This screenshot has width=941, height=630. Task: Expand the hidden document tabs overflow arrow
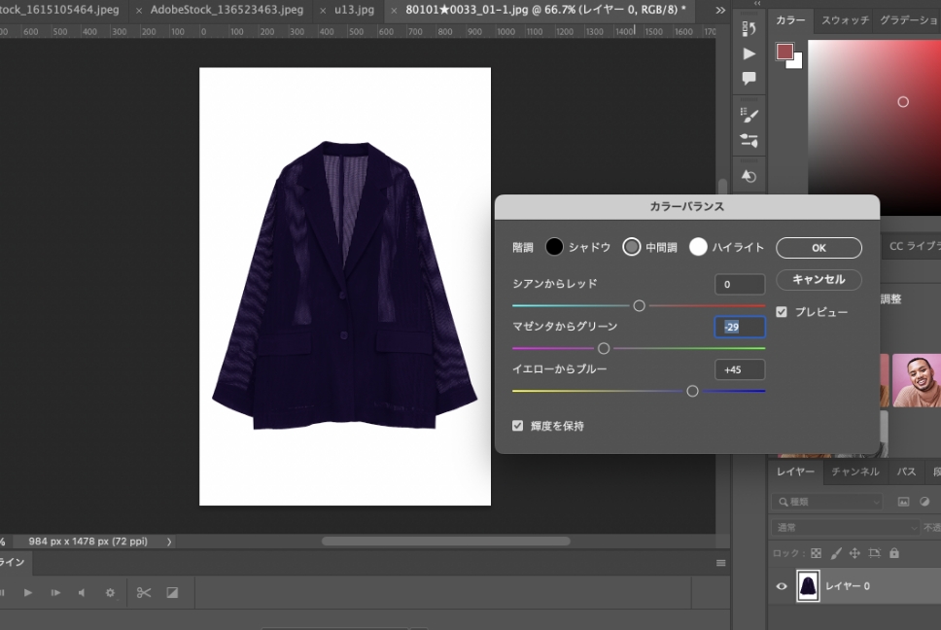click(720, 10)
